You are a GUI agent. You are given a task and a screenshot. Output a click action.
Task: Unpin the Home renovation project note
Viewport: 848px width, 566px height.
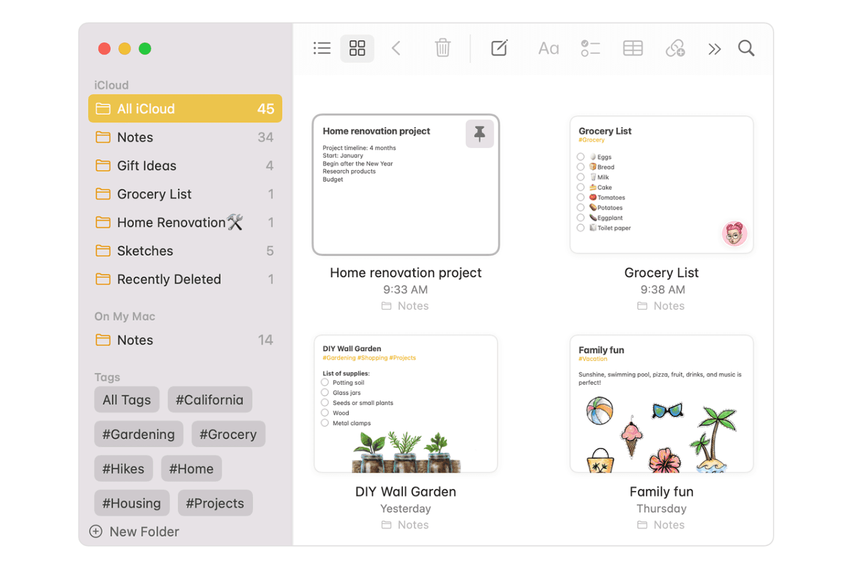(x=480, y=134)
